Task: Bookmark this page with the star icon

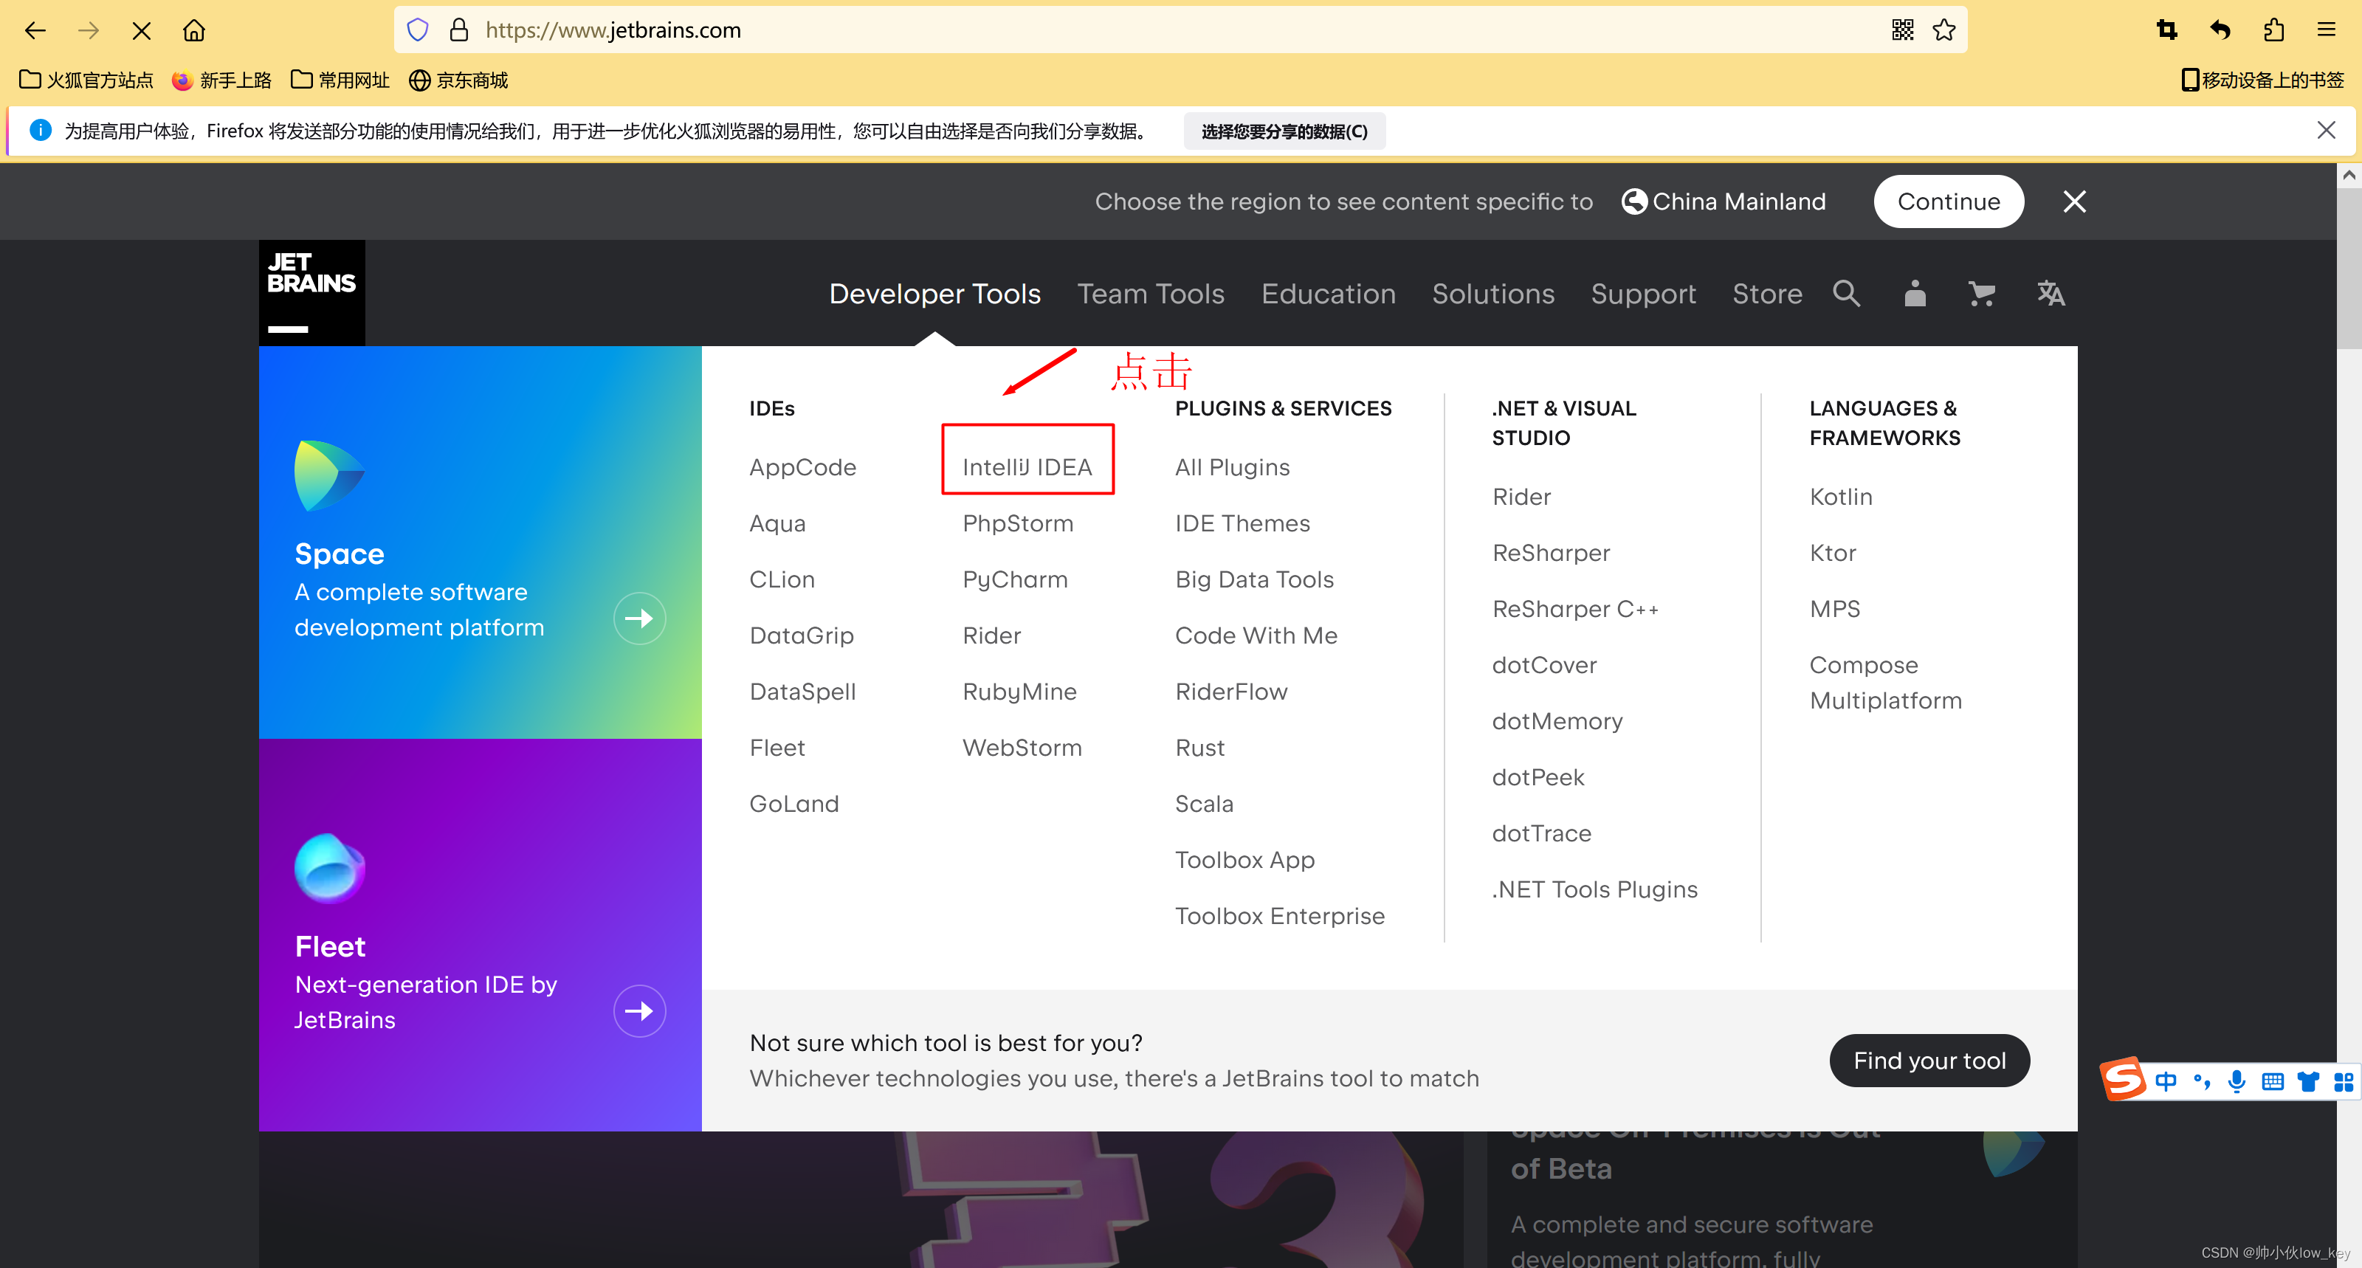Action: [x=1943, y=30]
